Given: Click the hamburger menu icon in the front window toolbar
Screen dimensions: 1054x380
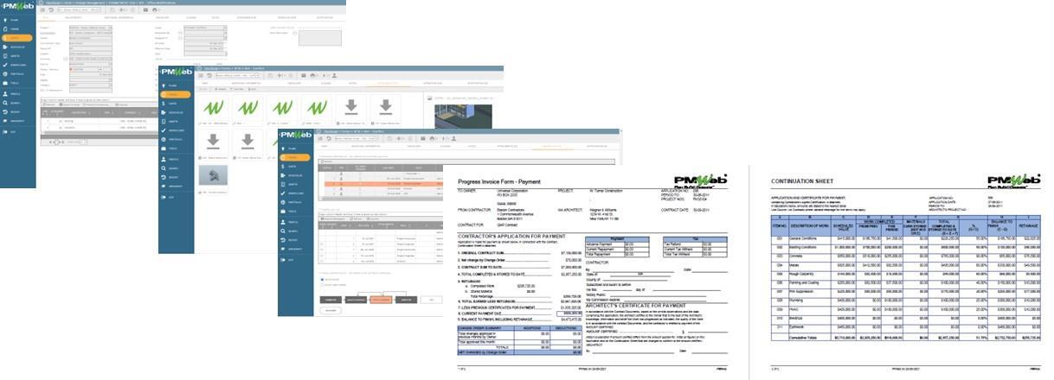Looking at the screenshot, I should tap(319, 138).
